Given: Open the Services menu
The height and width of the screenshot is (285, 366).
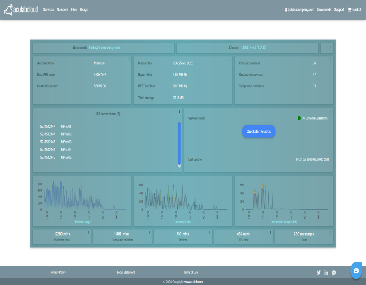Looking at the screenshot, I should (x=48, y=9).
